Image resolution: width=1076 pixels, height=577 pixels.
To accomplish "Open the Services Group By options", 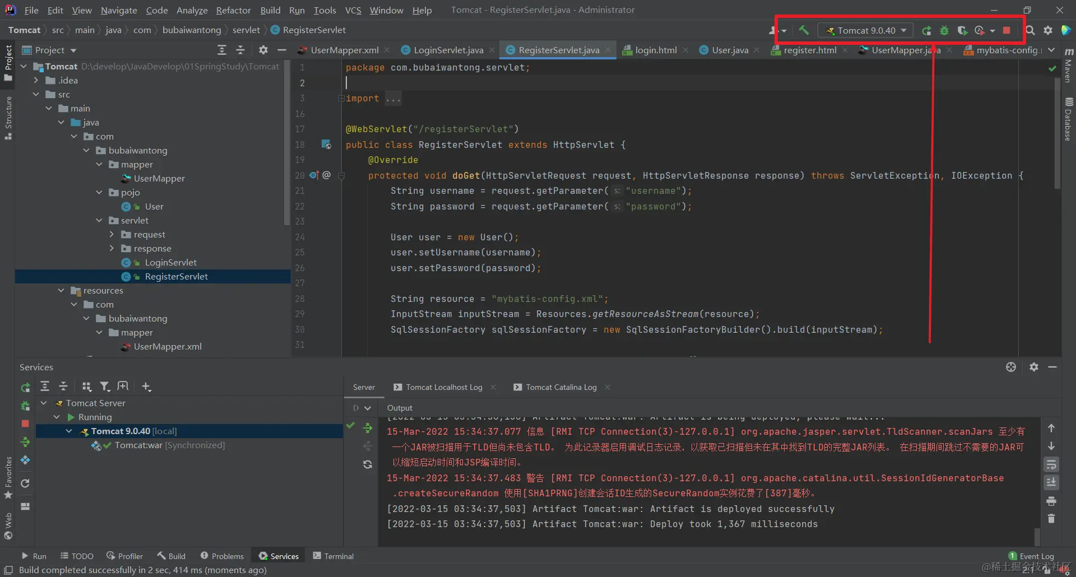I will pos(86,386).
